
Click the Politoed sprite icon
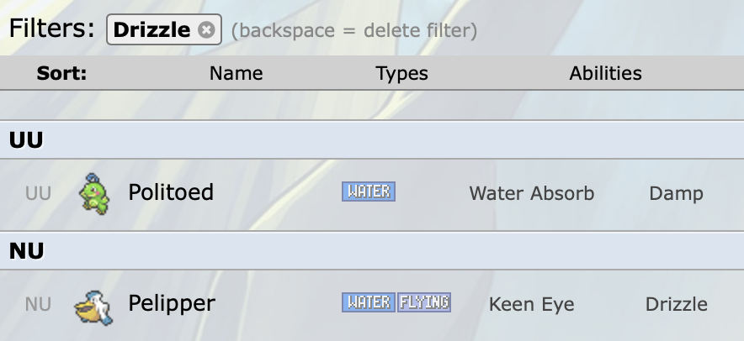click(x=93, y=193)
